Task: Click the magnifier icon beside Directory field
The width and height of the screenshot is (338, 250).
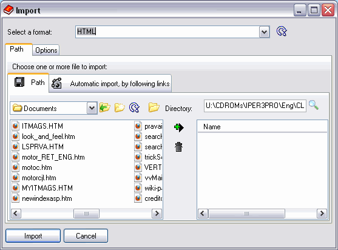Action: pos(314,105)
